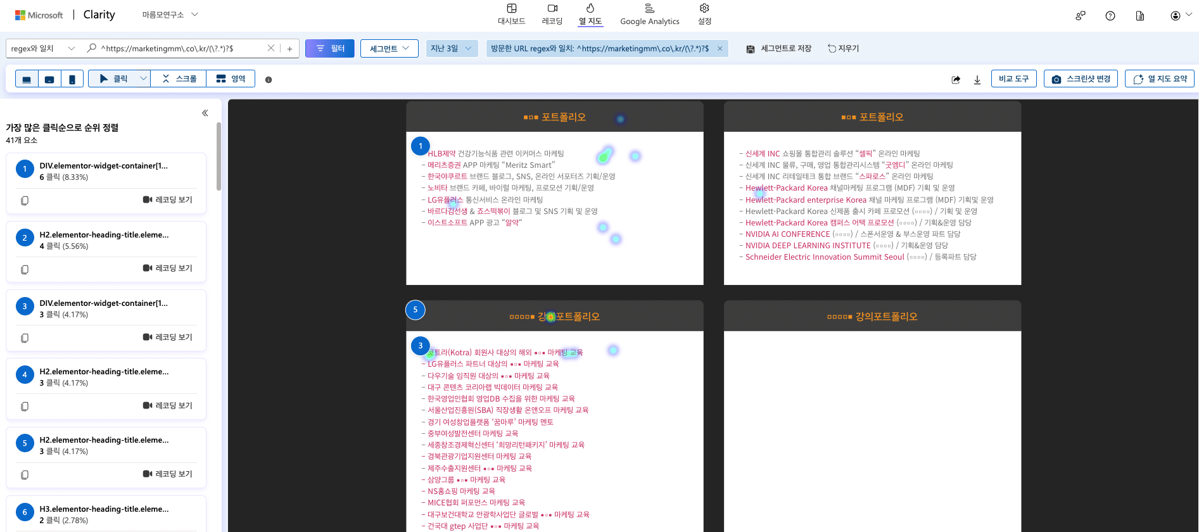Open the documentation page icon

[1140, 16]
